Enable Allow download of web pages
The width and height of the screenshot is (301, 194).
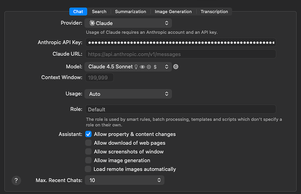click(x=89, y=143)
